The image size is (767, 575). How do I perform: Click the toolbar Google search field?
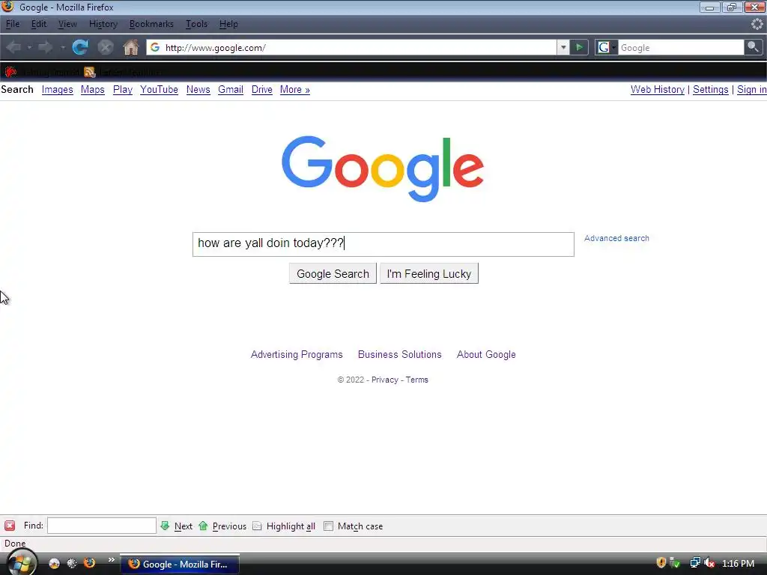click(x=680, y=47)
